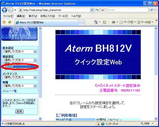This screenshot has height=127, width=159.
Task: Expand the Home button dropdown arrow
Action: pyautogui.click(x=100, y=22)
